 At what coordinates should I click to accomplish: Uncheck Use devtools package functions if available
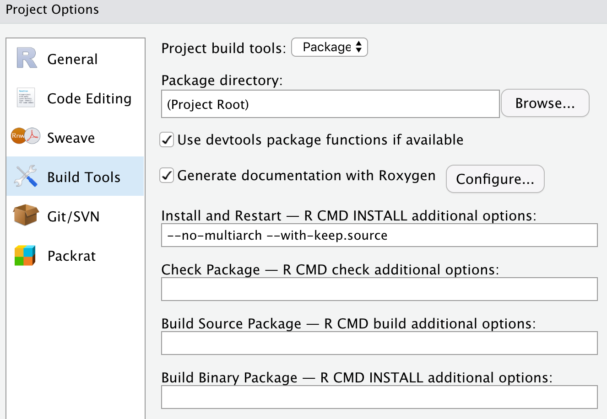coord(166,140)
